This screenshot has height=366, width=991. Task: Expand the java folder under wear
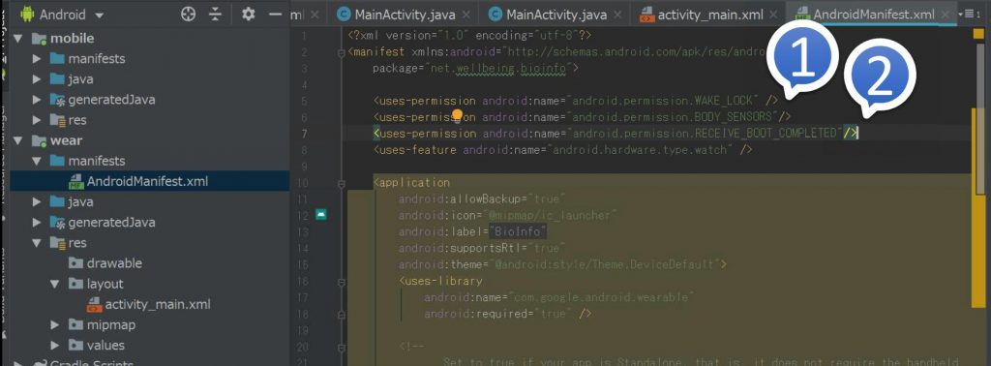pyautogui.click(x=37, y=202)
